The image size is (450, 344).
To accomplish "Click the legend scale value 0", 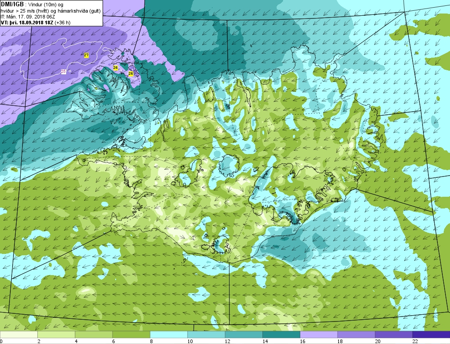I will 1,341.
